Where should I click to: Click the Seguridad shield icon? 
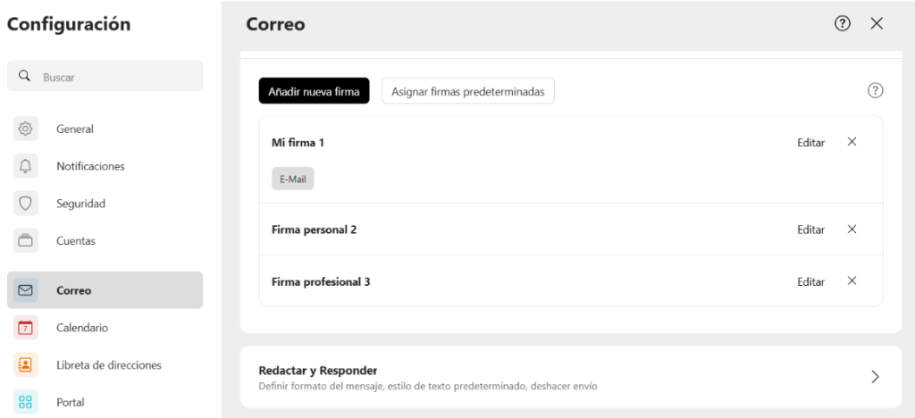coord(25,204)
